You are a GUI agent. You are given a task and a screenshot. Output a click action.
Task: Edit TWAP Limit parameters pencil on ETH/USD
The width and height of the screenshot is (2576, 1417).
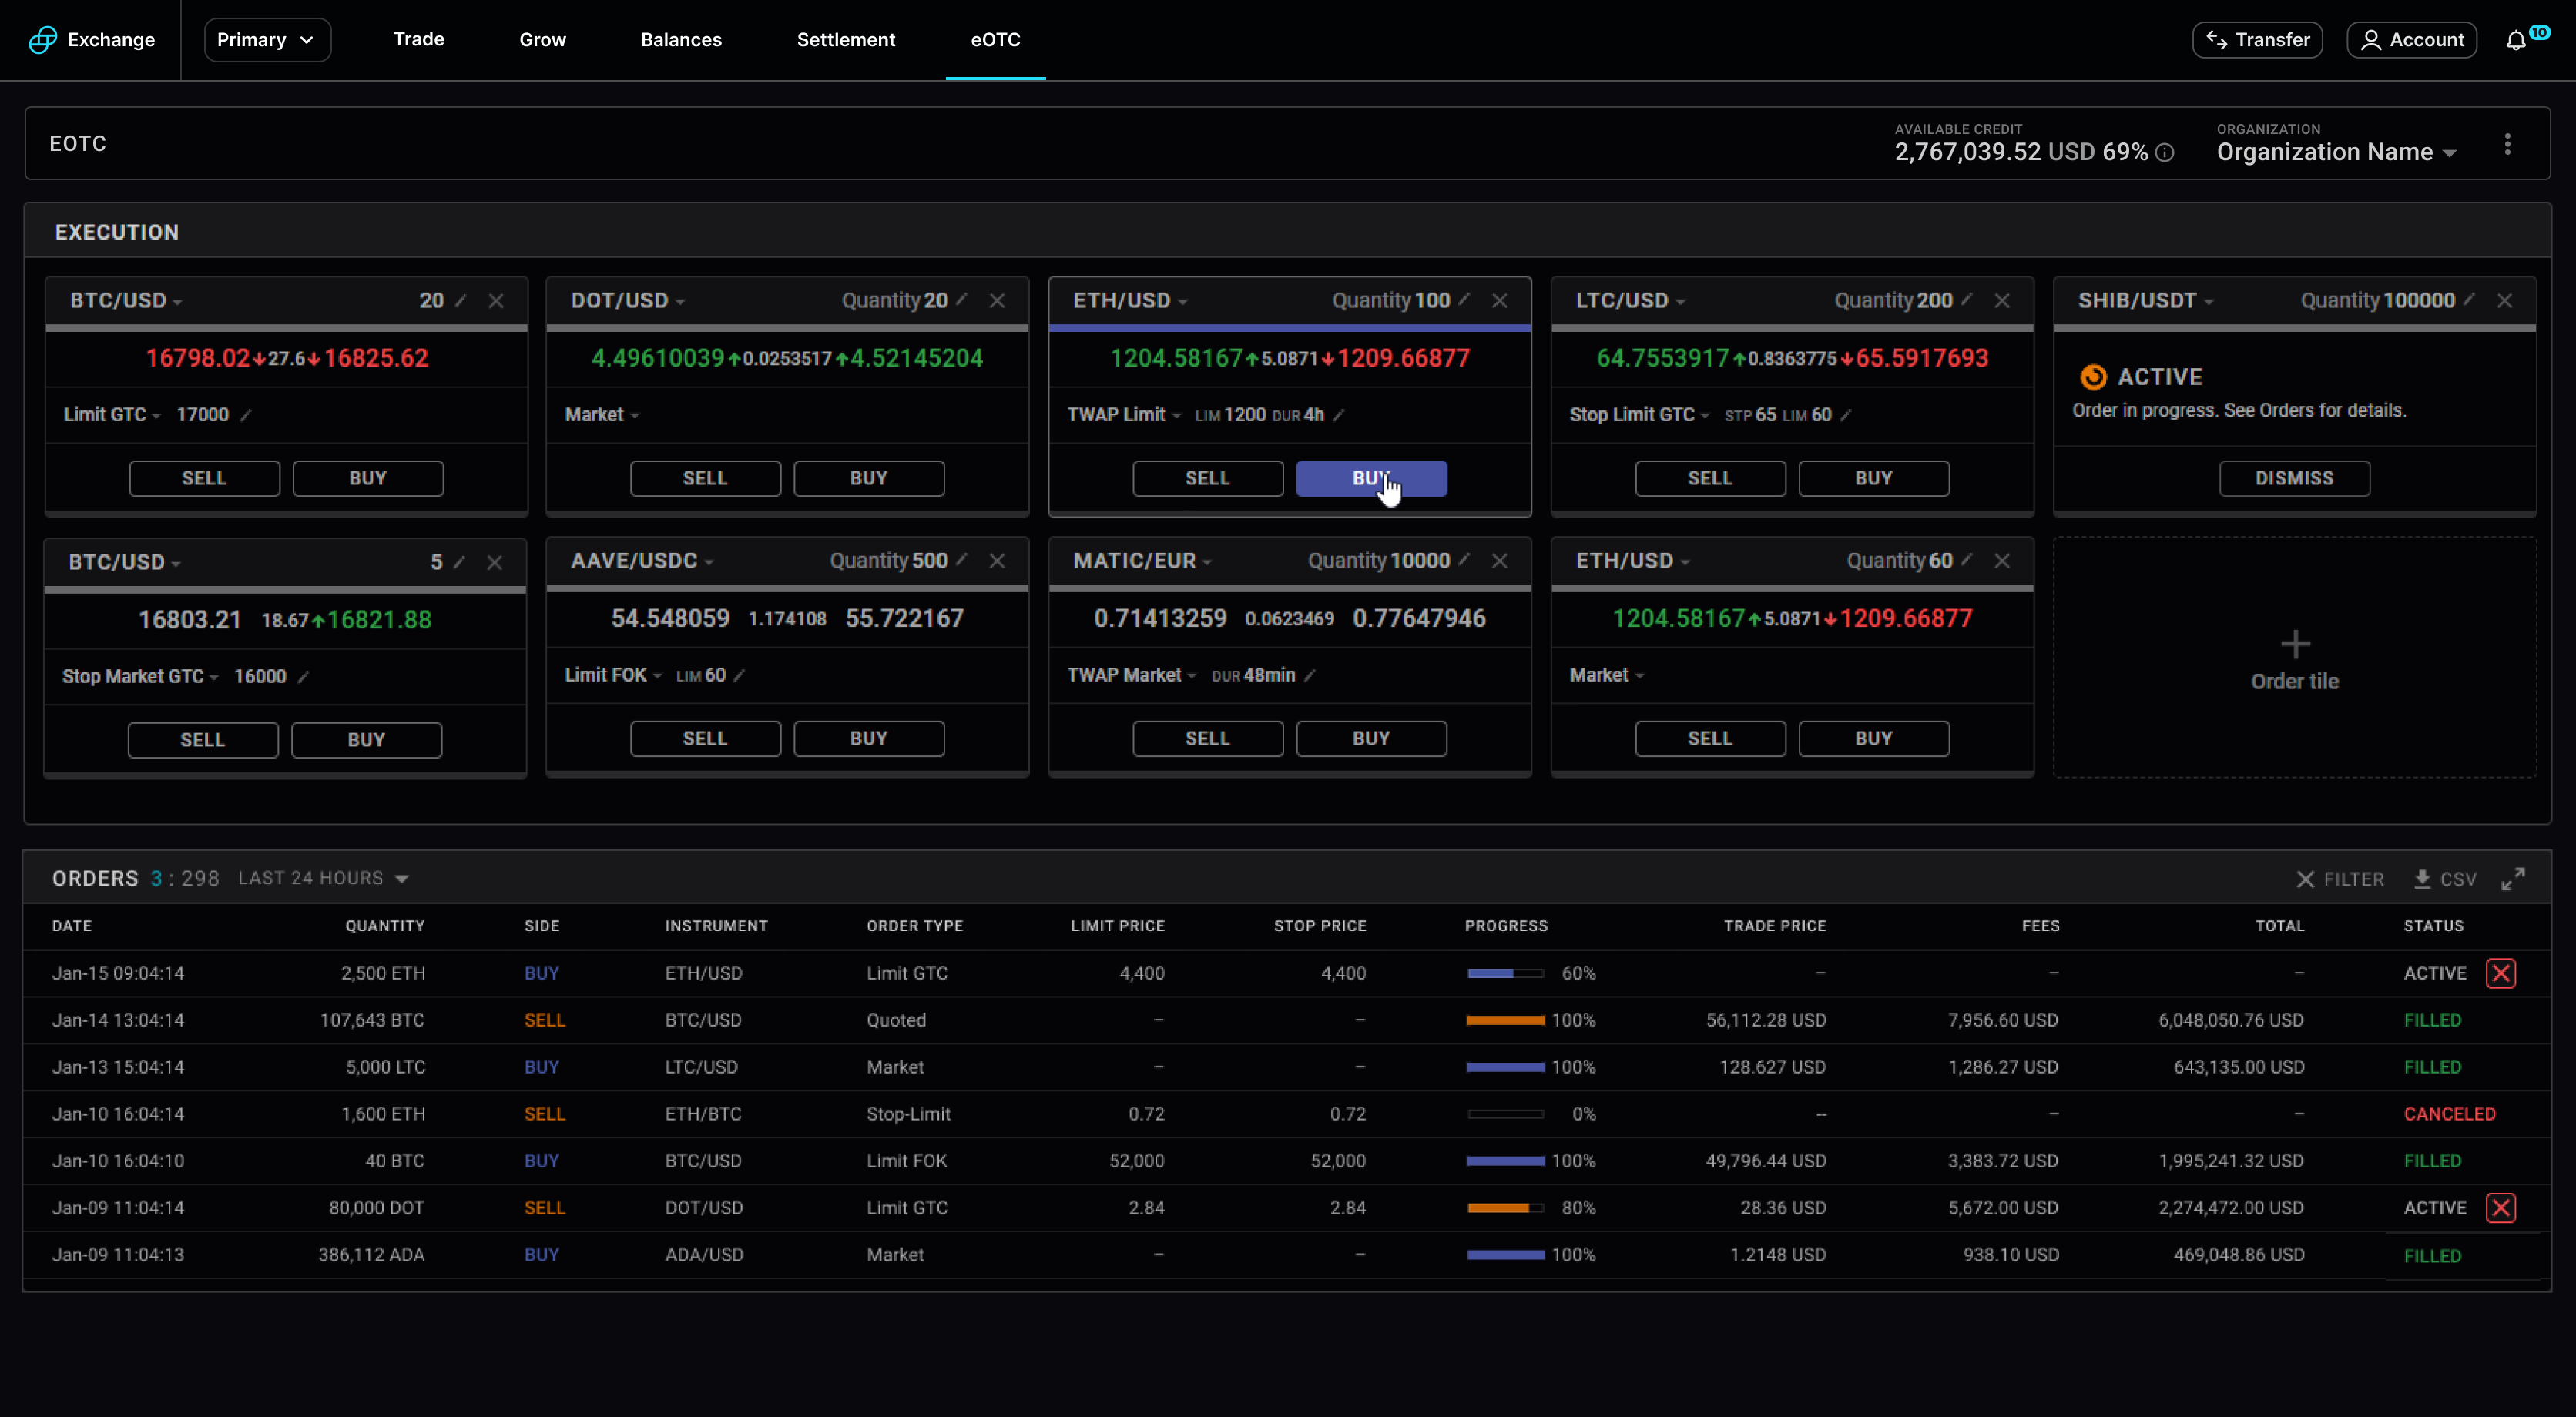click(1339, 415)
